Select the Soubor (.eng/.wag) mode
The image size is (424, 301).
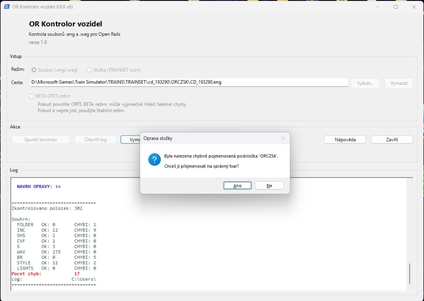(x=34, y=70)
